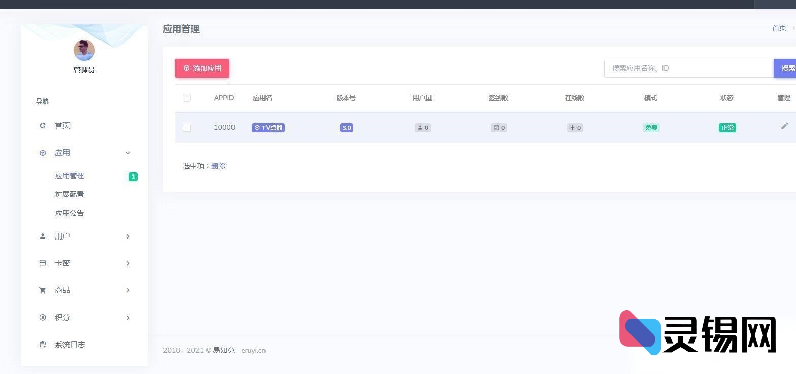This screenshot has width=796, height=374.
Task: Open 首页 in the sidebar navigation
Action: point(62,125)
